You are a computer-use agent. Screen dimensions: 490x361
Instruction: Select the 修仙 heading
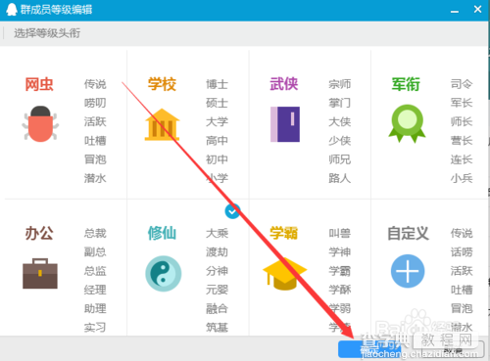coord(162,233)
